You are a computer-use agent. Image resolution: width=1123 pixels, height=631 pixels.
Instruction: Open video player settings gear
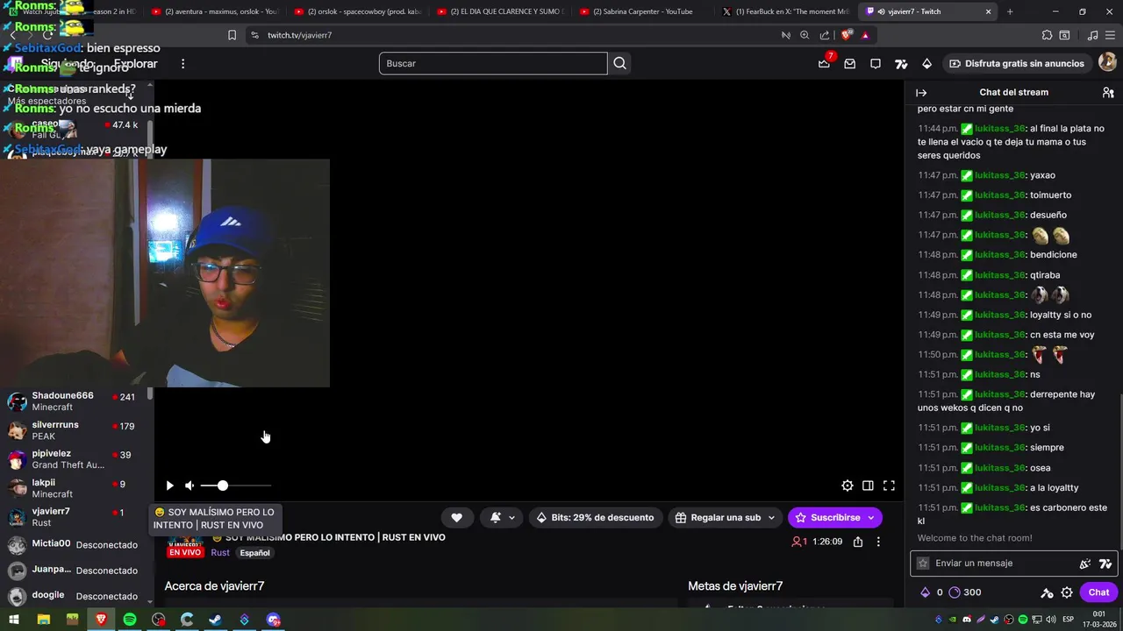[x=847, y=486]
